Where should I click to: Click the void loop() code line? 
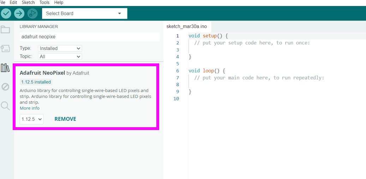pos(206,70)
